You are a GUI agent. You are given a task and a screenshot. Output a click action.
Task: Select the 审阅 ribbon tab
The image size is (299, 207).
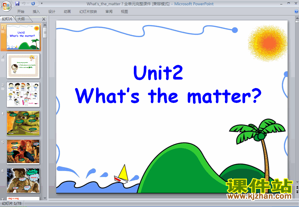(x=109, y=12)
